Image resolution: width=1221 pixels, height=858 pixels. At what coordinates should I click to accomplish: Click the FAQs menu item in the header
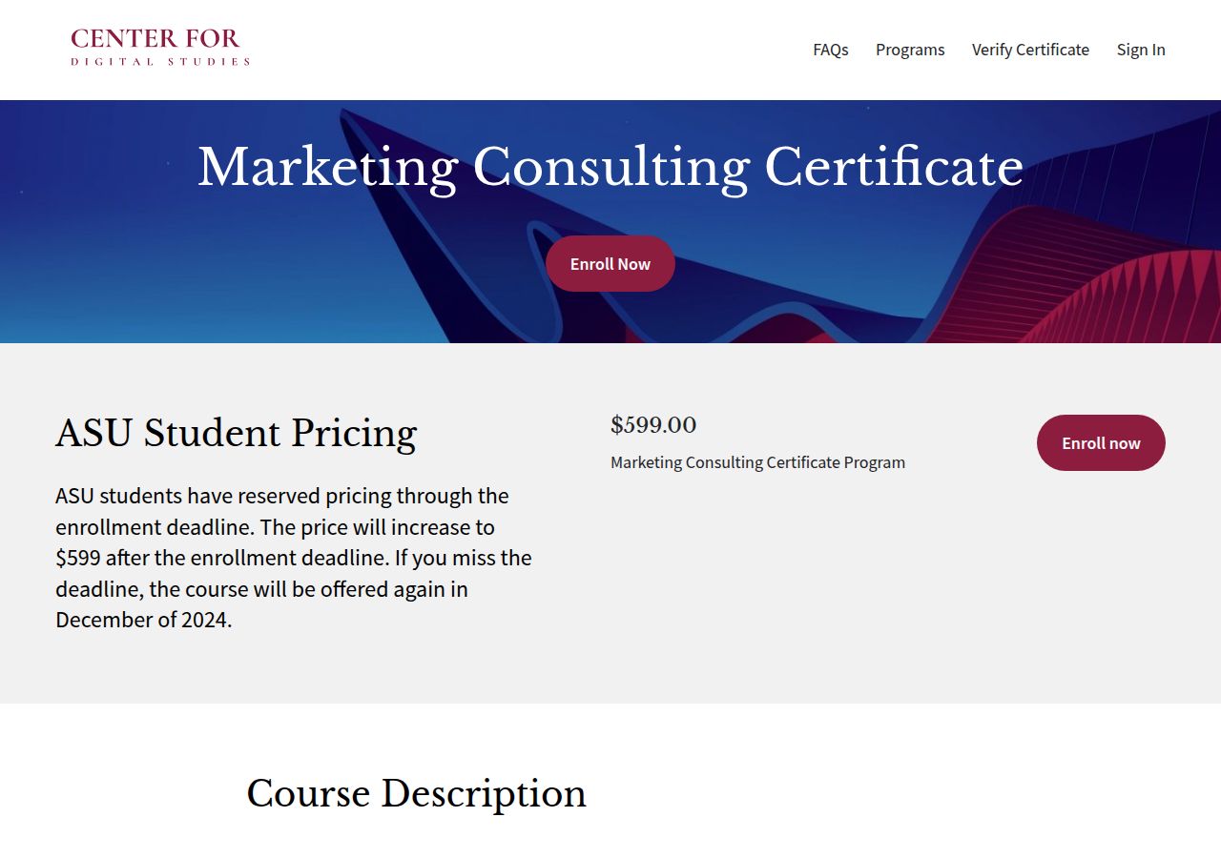click(x=830, y=50)
